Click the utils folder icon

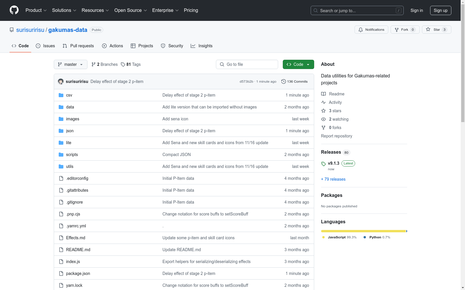61,166
